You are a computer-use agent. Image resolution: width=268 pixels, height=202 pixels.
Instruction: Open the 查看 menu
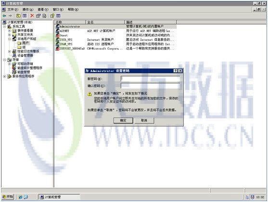coord(43,10)
